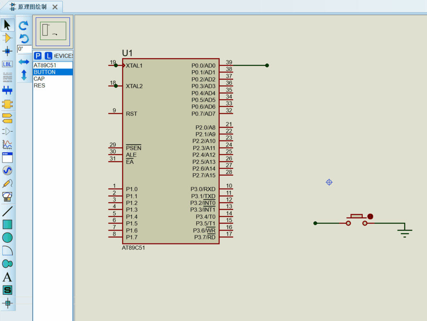Click the EA pin 31
This screenshot has height=321, width=427.
115,162
